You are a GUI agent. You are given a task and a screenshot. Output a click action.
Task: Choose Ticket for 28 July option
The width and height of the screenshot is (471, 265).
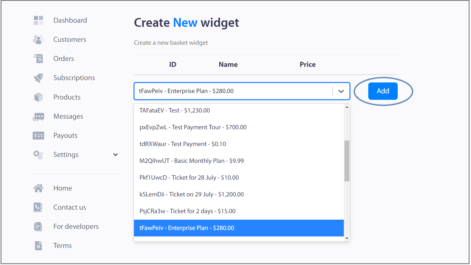coord(189,178)
